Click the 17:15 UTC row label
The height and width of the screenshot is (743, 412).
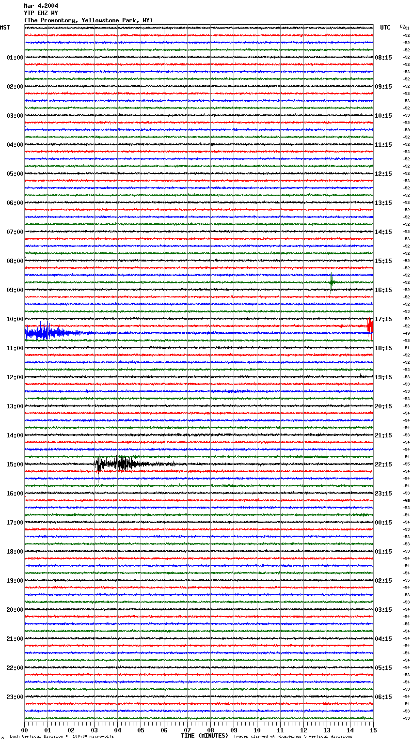[x=383, y=319]
